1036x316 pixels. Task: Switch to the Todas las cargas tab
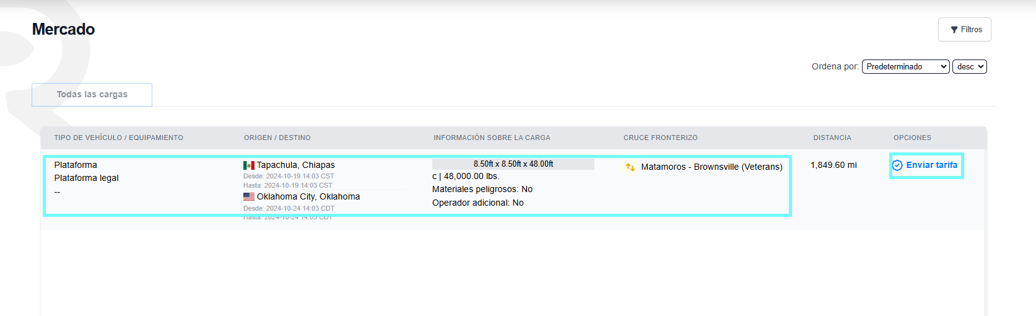click(92, 95)
